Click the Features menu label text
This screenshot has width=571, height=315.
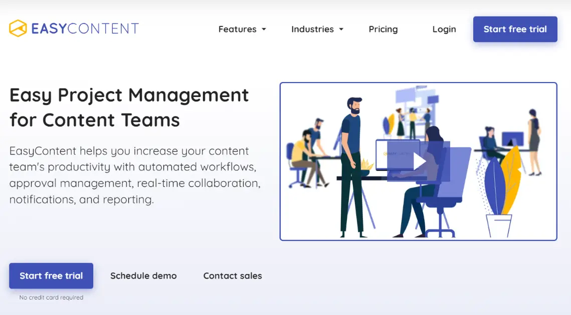(x=237, y=29)
